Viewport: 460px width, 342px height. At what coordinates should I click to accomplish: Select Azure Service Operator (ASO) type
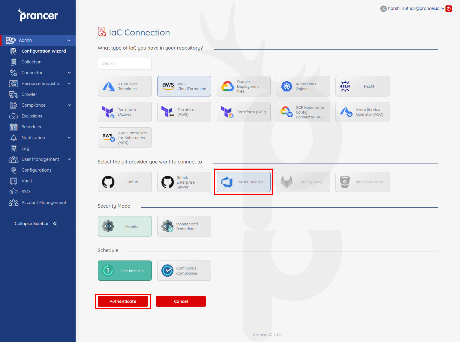coord(362,112)
